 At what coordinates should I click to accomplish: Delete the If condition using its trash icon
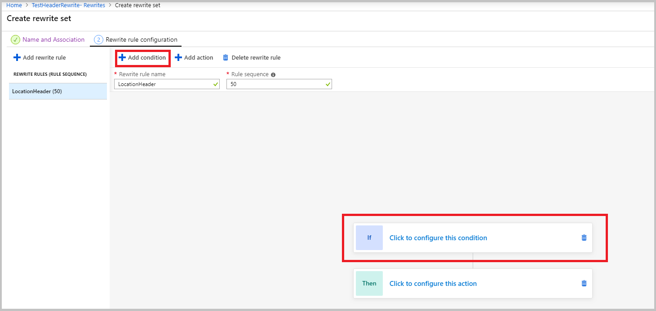pyautogui.click(x=584, y=238)
